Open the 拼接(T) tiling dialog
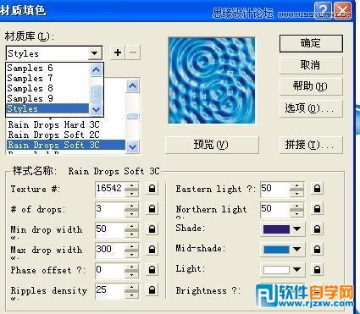Image resolution: width=360 pixels, height=314 pixels. (x=311, y=145)
